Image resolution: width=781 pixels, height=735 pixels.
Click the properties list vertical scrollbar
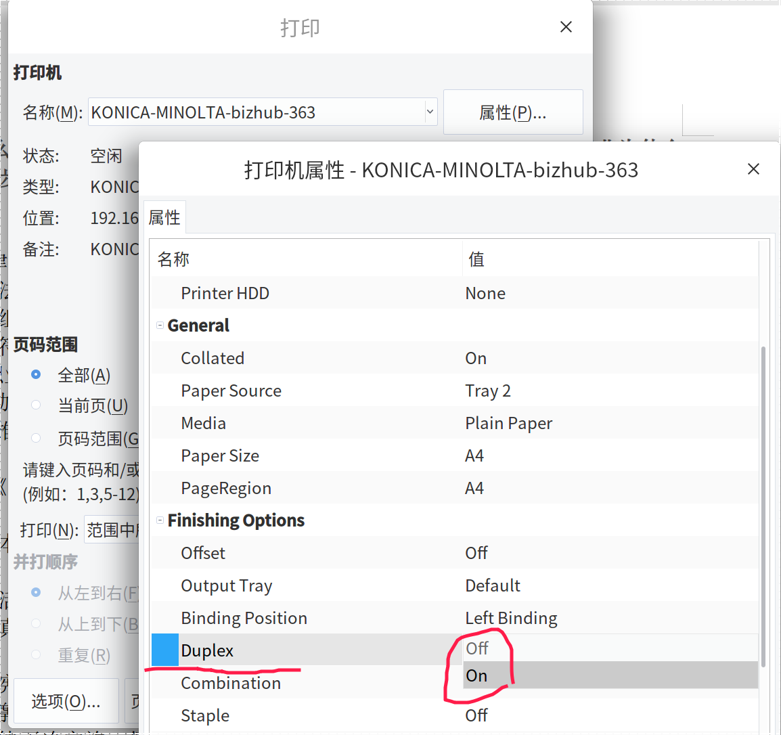coord(763,506)
